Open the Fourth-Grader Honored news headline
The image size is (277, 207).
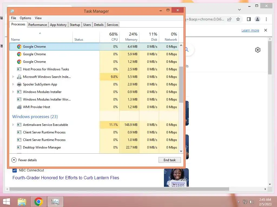click(x=66, y=178)
